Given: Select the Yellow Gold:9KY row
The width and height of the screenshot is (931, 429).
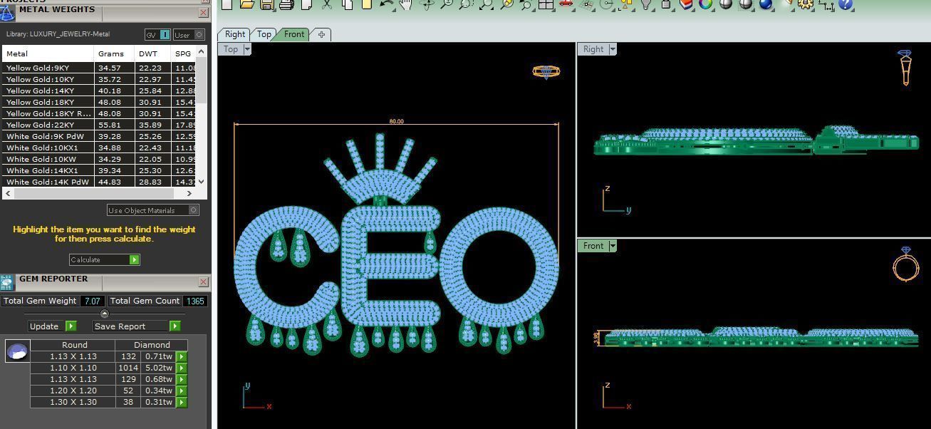Looking at the screenshot, I should [99, 68].
